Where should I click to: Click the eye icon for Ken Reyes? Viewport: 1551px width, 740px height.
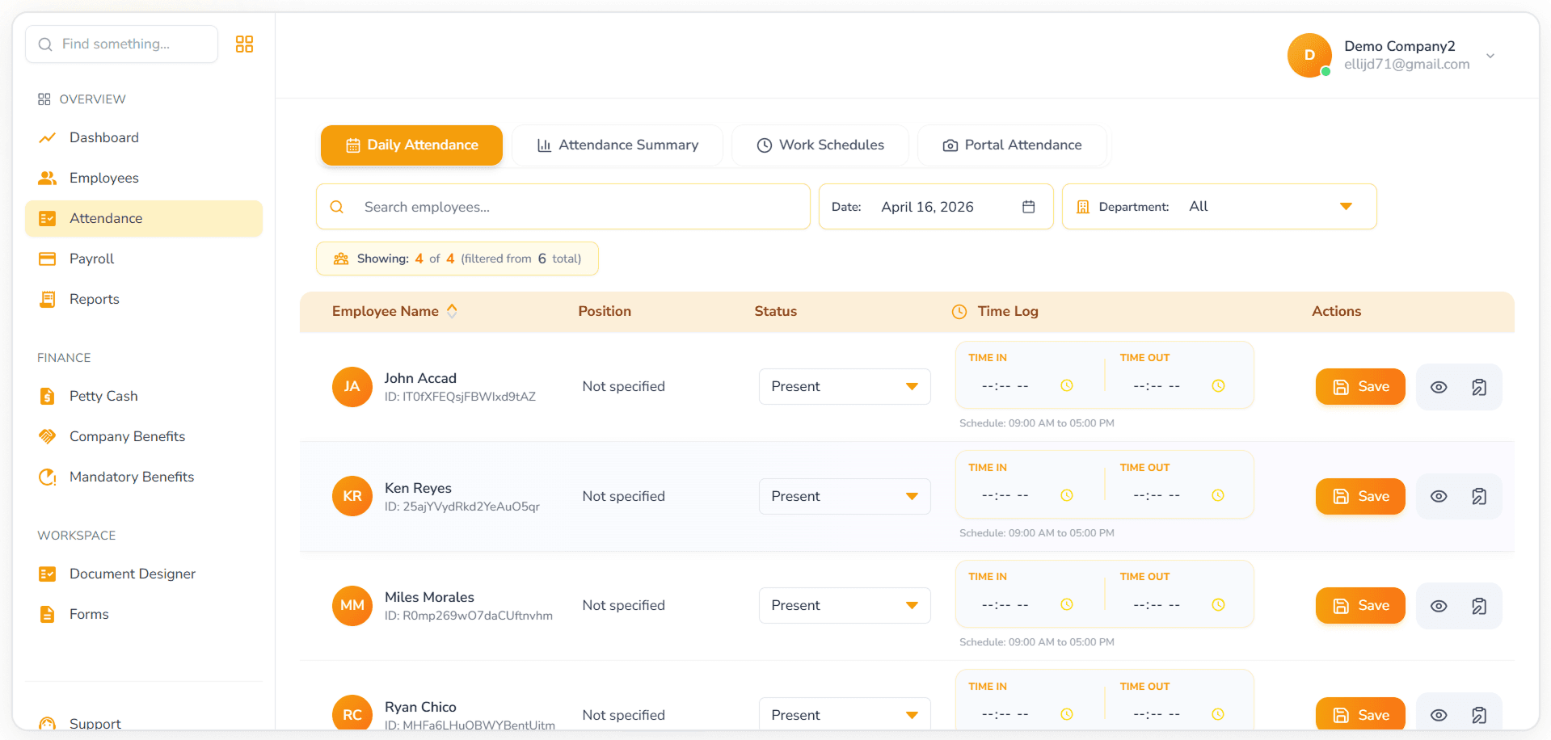[1438, 497]
